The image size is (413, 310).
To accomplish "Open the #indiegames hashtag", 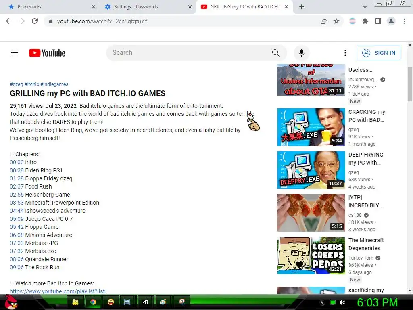I will coord(54,84).
